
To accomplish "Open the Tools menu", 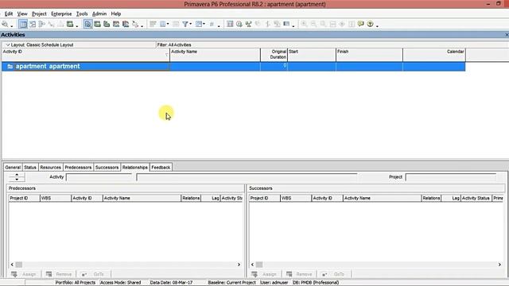I will click(x=82, y=14).
